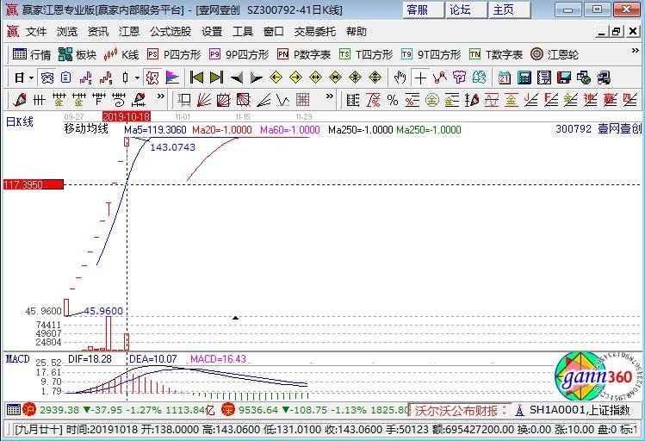Open the T四方形 tool
The width and height of the screenshot is (645, 441).
point(366,54)
